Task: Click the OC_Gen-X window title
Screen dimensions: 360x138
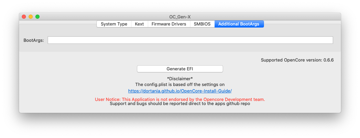Action: pyautogui.click(x=180, y=17)
